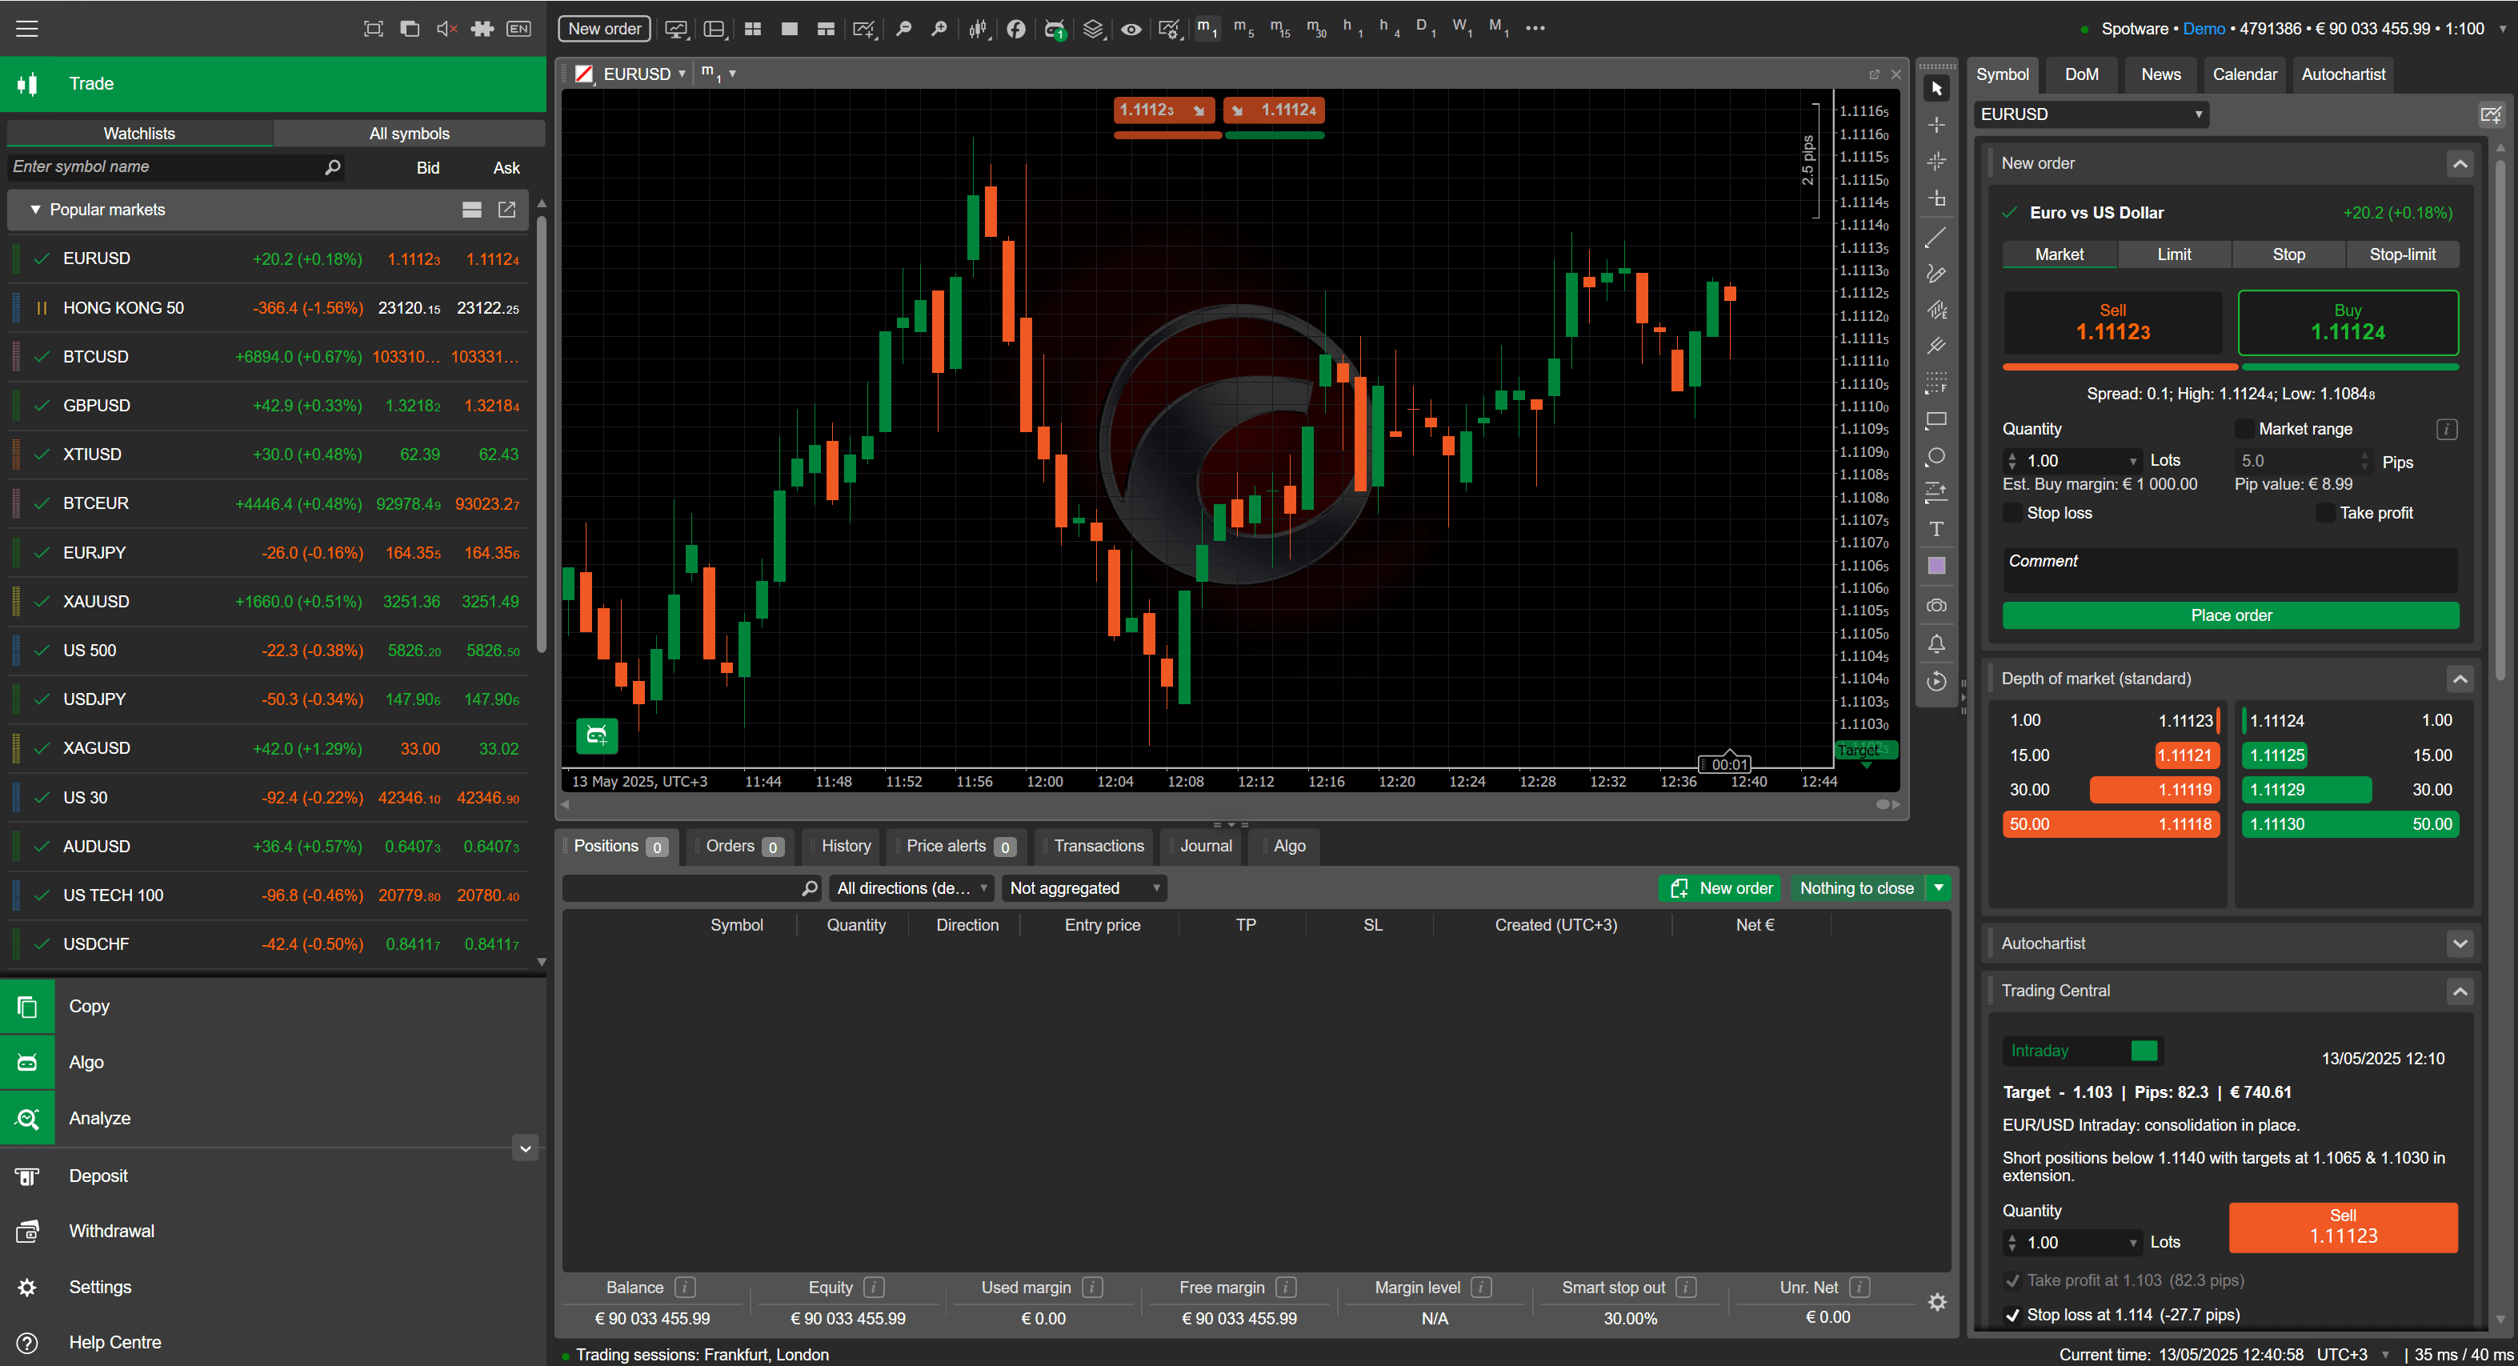
Task: Toggle the Intraday switch in Trading Central
Action: tap(2146, 1050)
